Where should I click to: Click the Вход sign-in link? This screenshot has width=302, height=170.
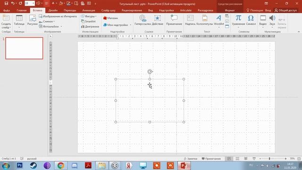[x=268, y=10]
